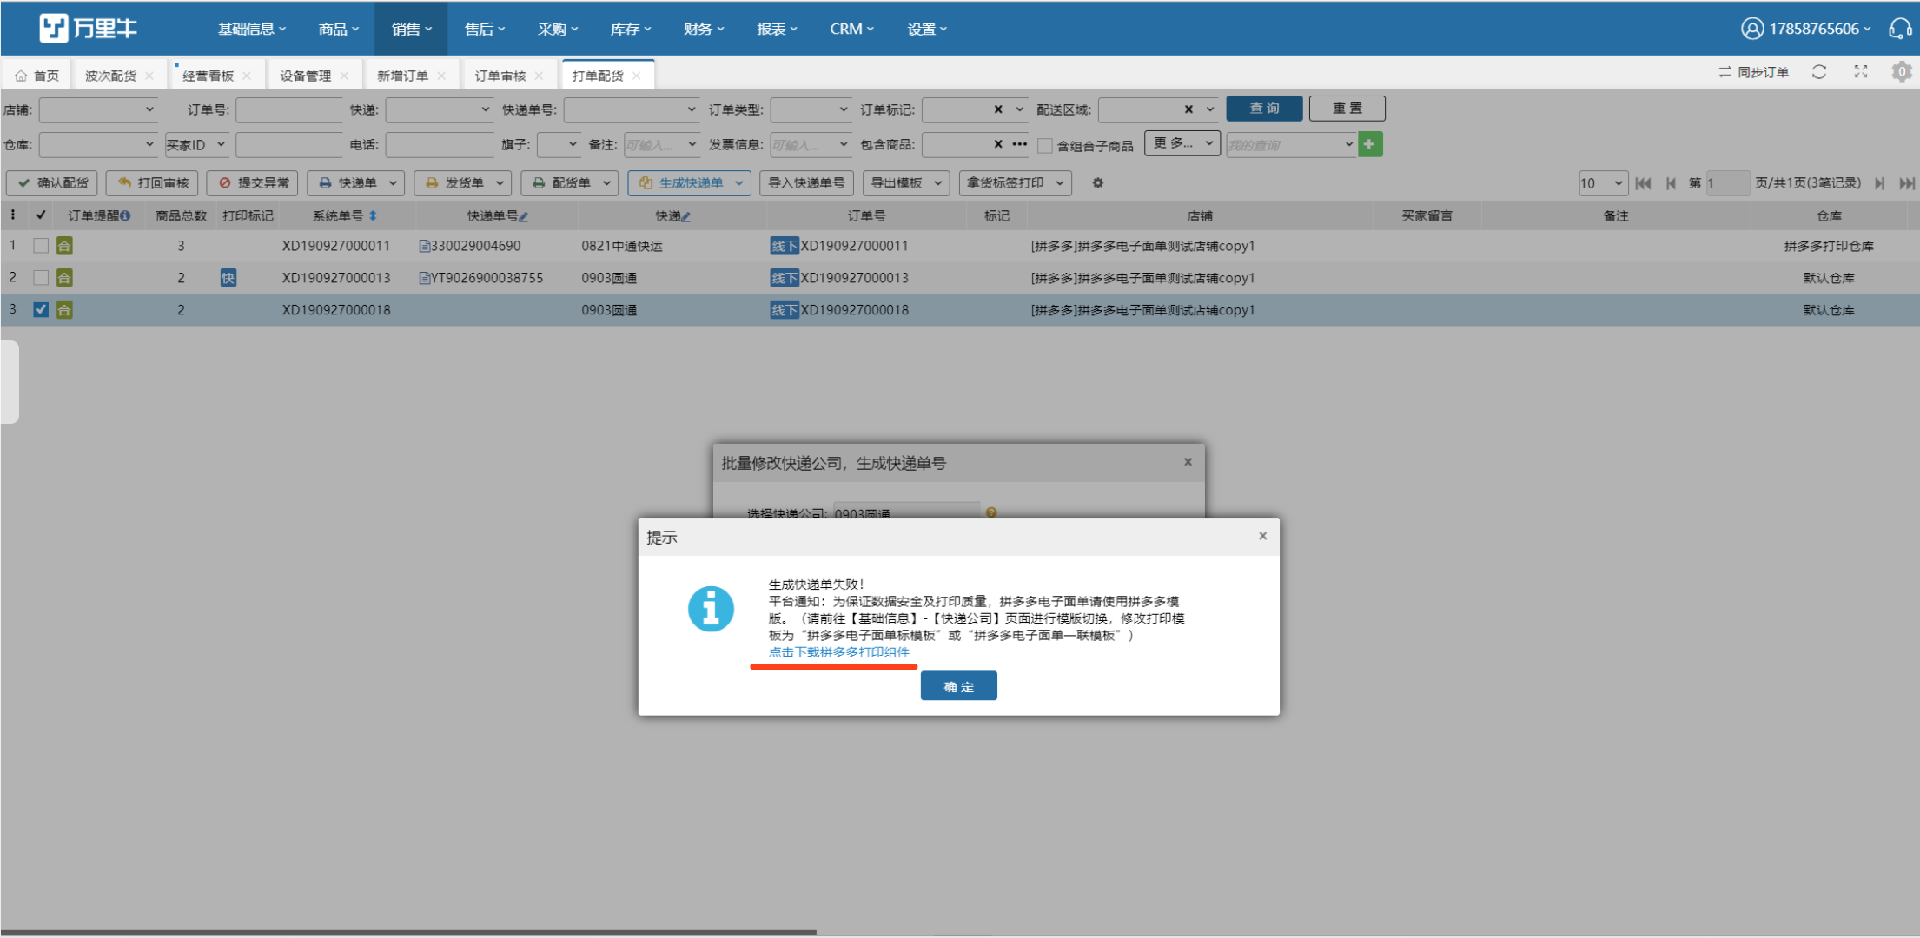Open the 库存 menu
This screenshot has width=1920, height=938.
click(x=631, y=29)
